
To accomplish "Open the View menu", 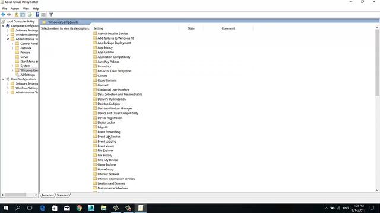I will click(x=26, y=9).
